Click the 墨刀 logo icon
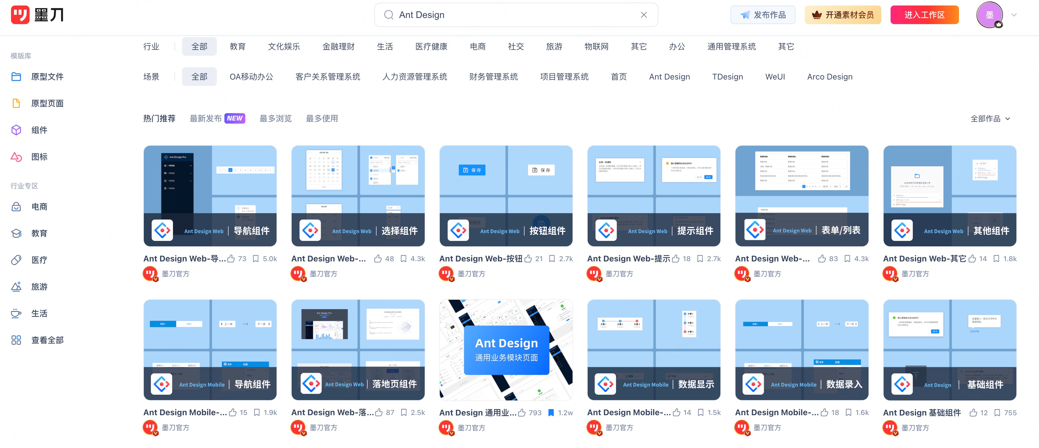1039x448 pixels. click(20, 15)
